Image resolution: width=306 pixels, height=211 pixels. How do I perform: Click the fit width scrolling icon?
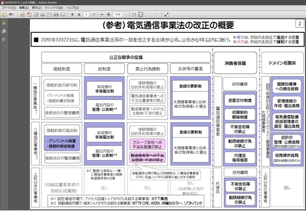click(134, 14)
